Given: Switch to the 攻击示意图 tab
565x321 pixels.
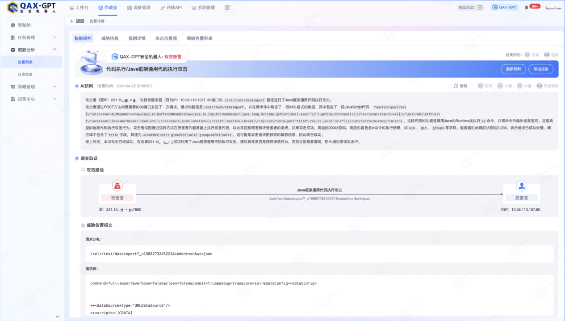Looking at the screenshot, I should pos(166,38).
